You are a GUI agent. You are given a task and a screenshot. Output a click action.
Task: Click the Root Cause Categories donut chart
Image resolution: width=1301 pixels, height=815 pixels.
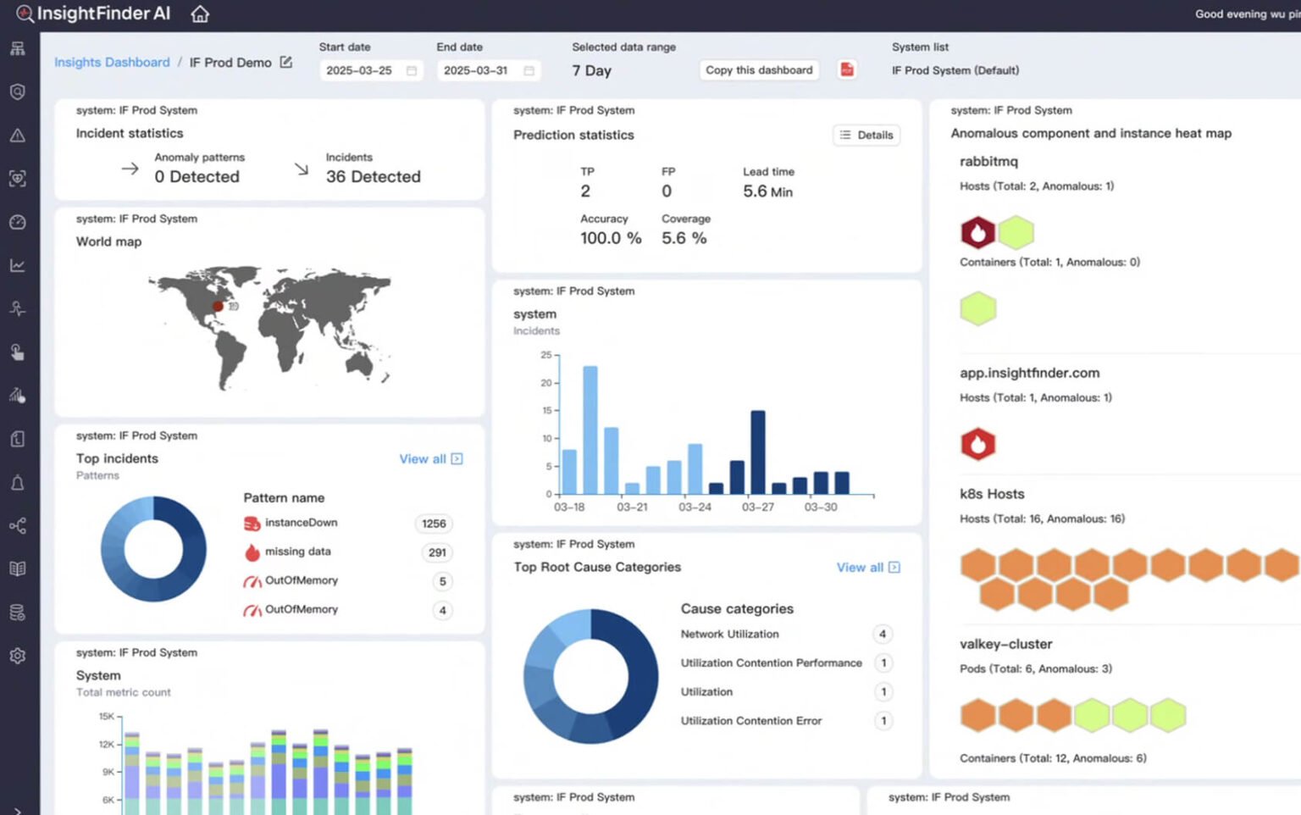pyautogui.click(x=590, y=676)
